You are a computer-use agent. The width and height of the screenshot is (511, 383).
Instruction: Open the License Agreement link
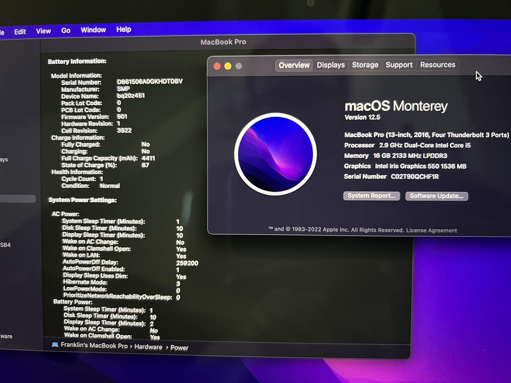tap(432, 231)
